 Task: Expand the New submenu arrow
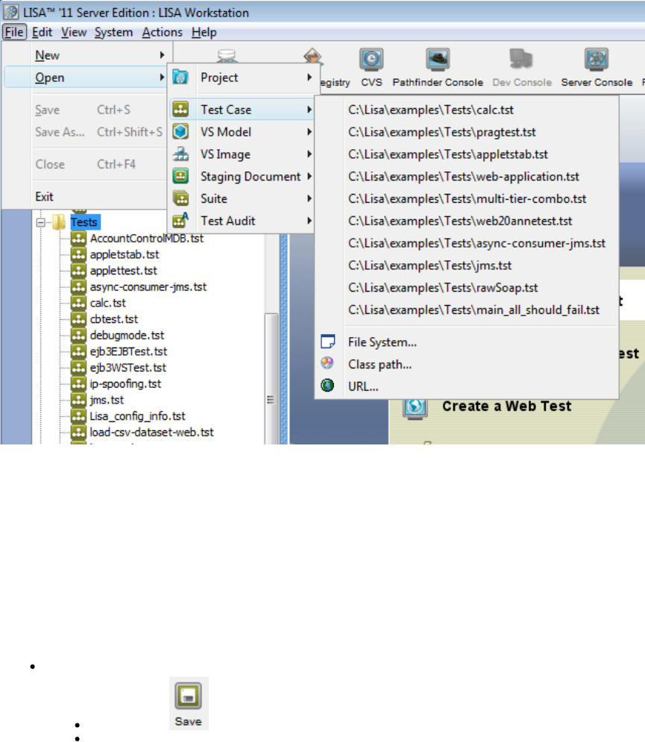tap(162, 55)
